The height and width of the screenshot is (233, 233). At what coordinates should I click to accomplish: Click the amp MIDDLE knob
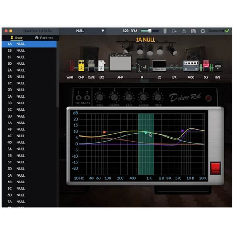(x=143, y=98)
